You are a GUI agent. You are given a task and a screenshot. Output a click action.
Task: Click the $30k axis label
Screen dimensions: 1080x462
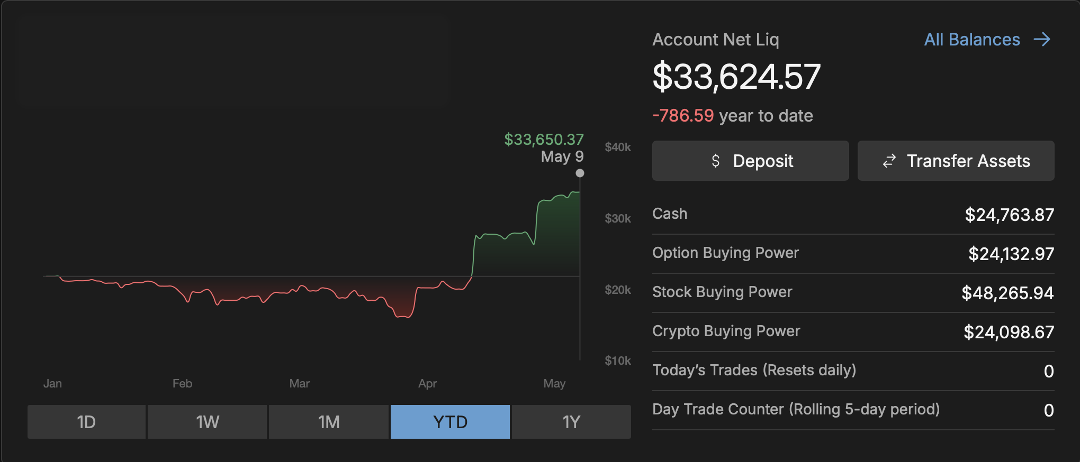coord(618,218)
